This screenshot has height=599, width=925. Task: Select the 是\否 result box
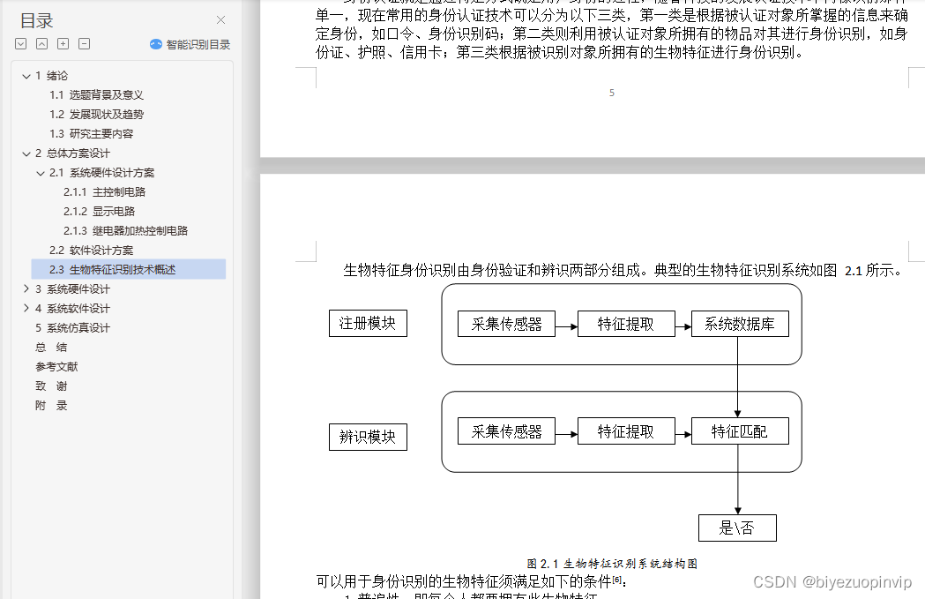(737, 528)
